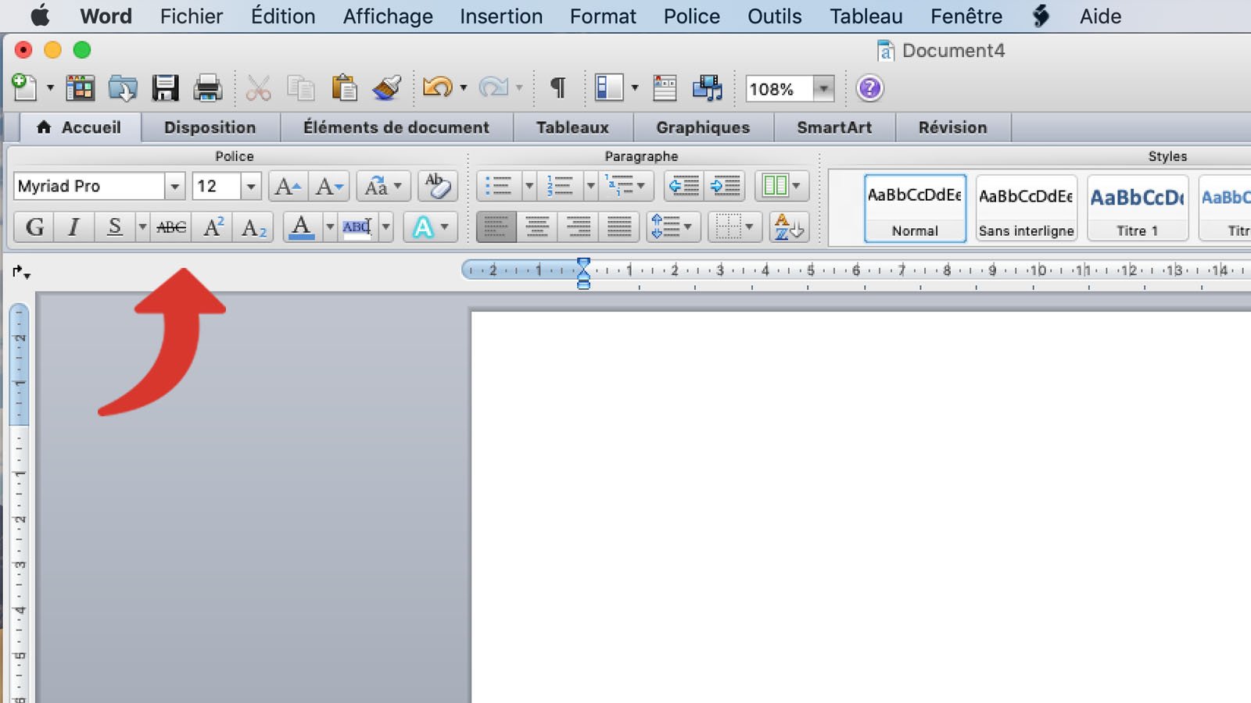The width and height of the screenshot is (1251, 703).
Task: Open the Insertion menu
Action: (x=500, y=16)
